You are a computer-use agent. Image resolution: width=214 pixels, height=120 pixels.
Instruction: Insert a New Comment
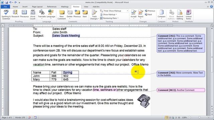pos(62,14)
